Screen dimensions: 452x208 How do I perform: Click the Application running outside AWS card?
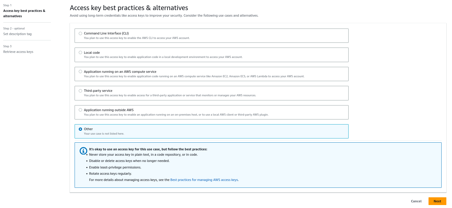[211, 112]
